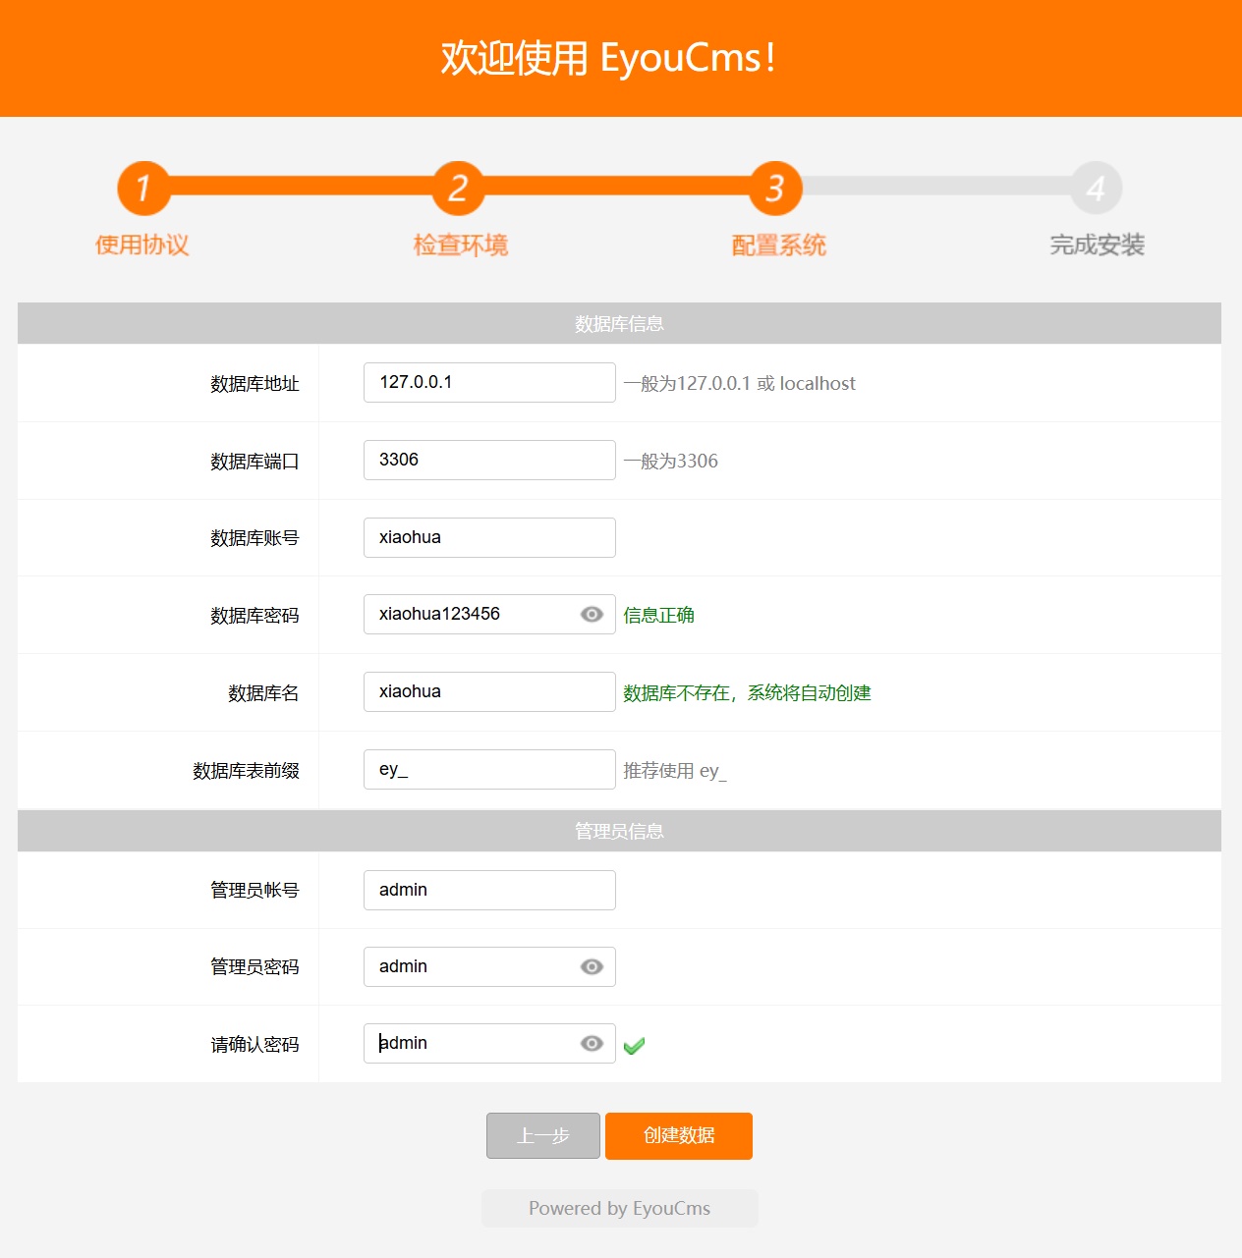
Task: Click the 管理员密码 label
Action: point(254,967)
